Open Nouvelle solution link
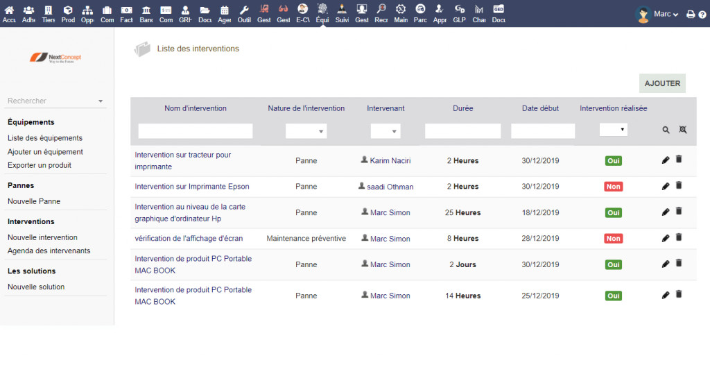Viewport: 710px width, 374px height. (x=36, y=287)
